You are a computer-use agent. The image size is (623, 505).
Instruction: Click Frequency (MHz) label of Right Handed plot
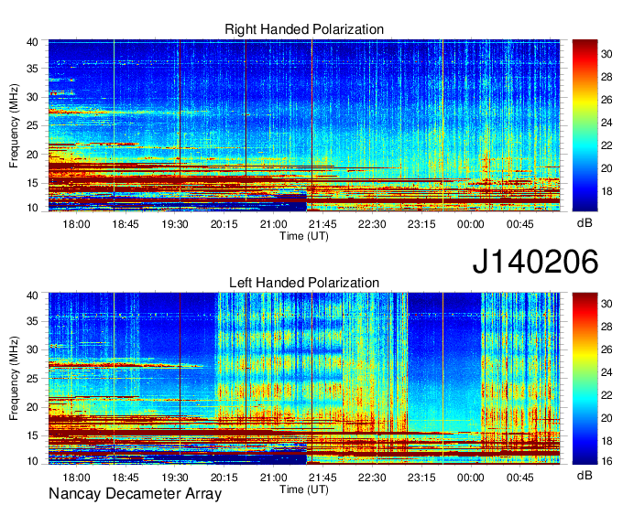coord(14,125)
